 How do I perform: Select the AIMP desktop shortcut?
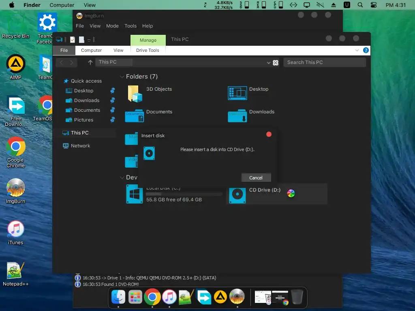[16, 67]
